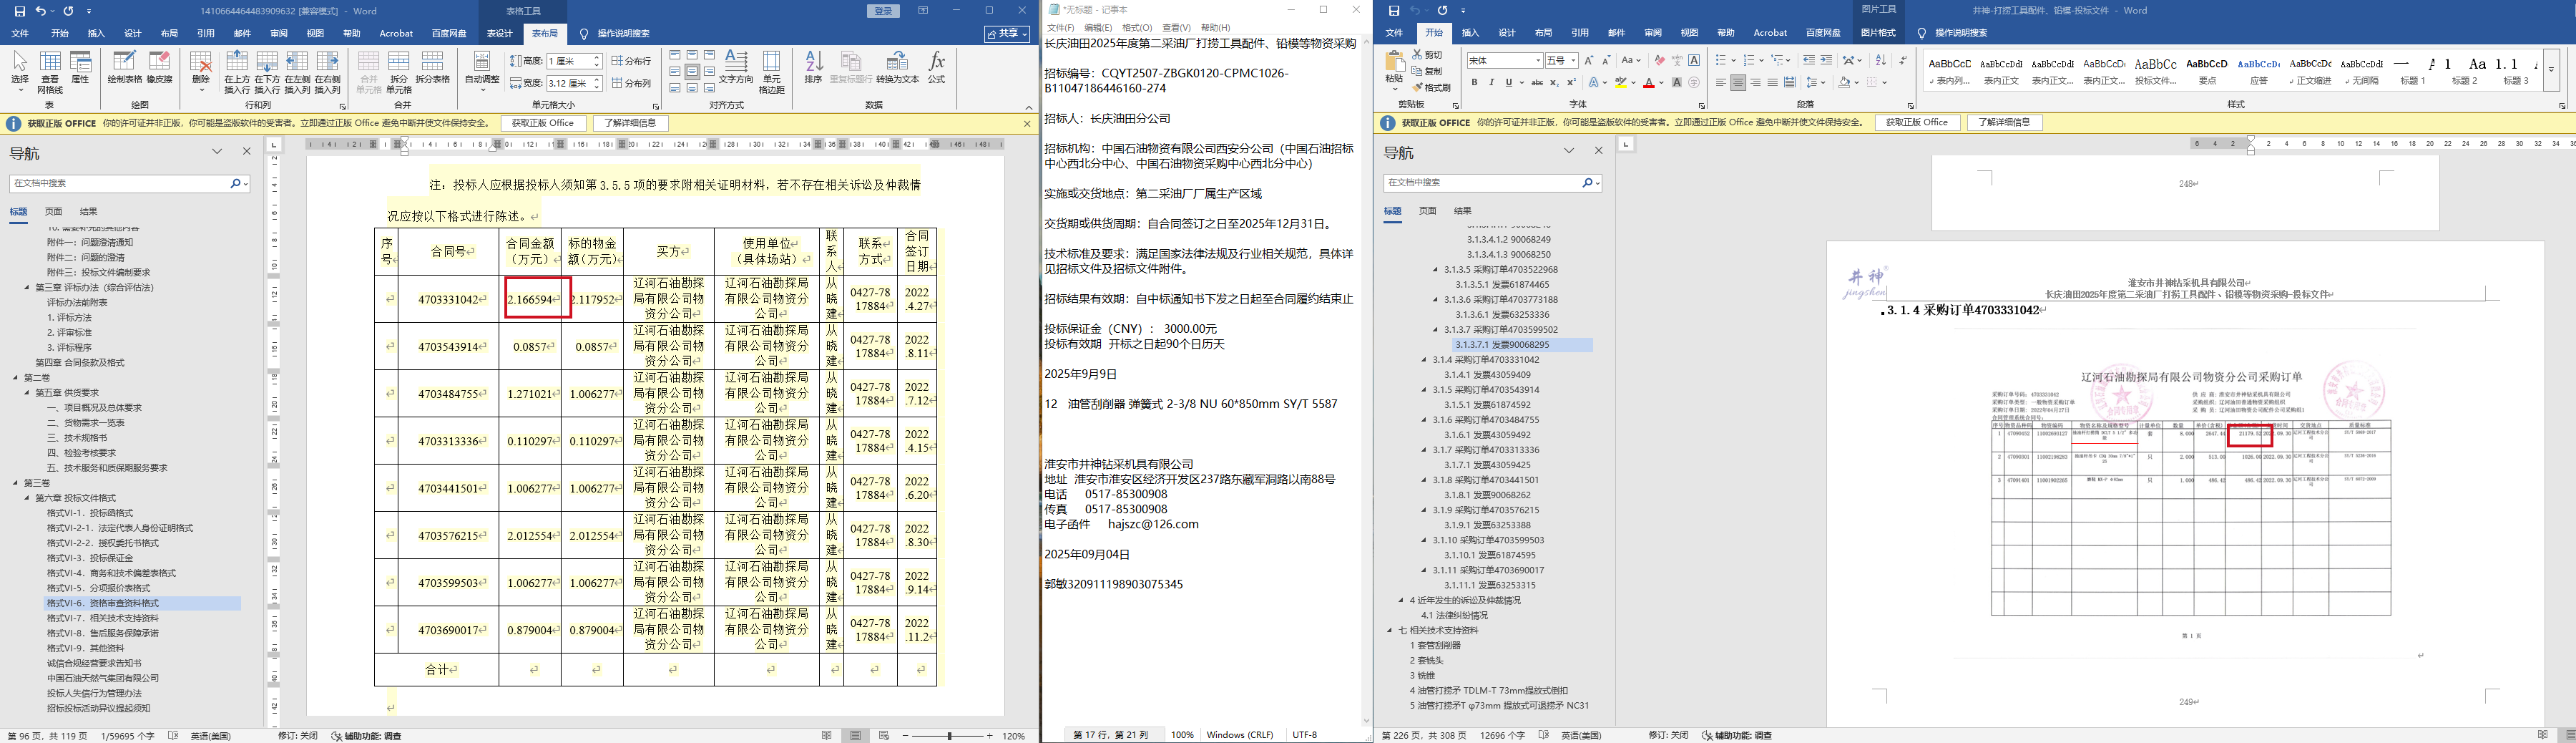
Task: Switch to 页面 tab in left navigation pane
Action: (x=54, y=212)
